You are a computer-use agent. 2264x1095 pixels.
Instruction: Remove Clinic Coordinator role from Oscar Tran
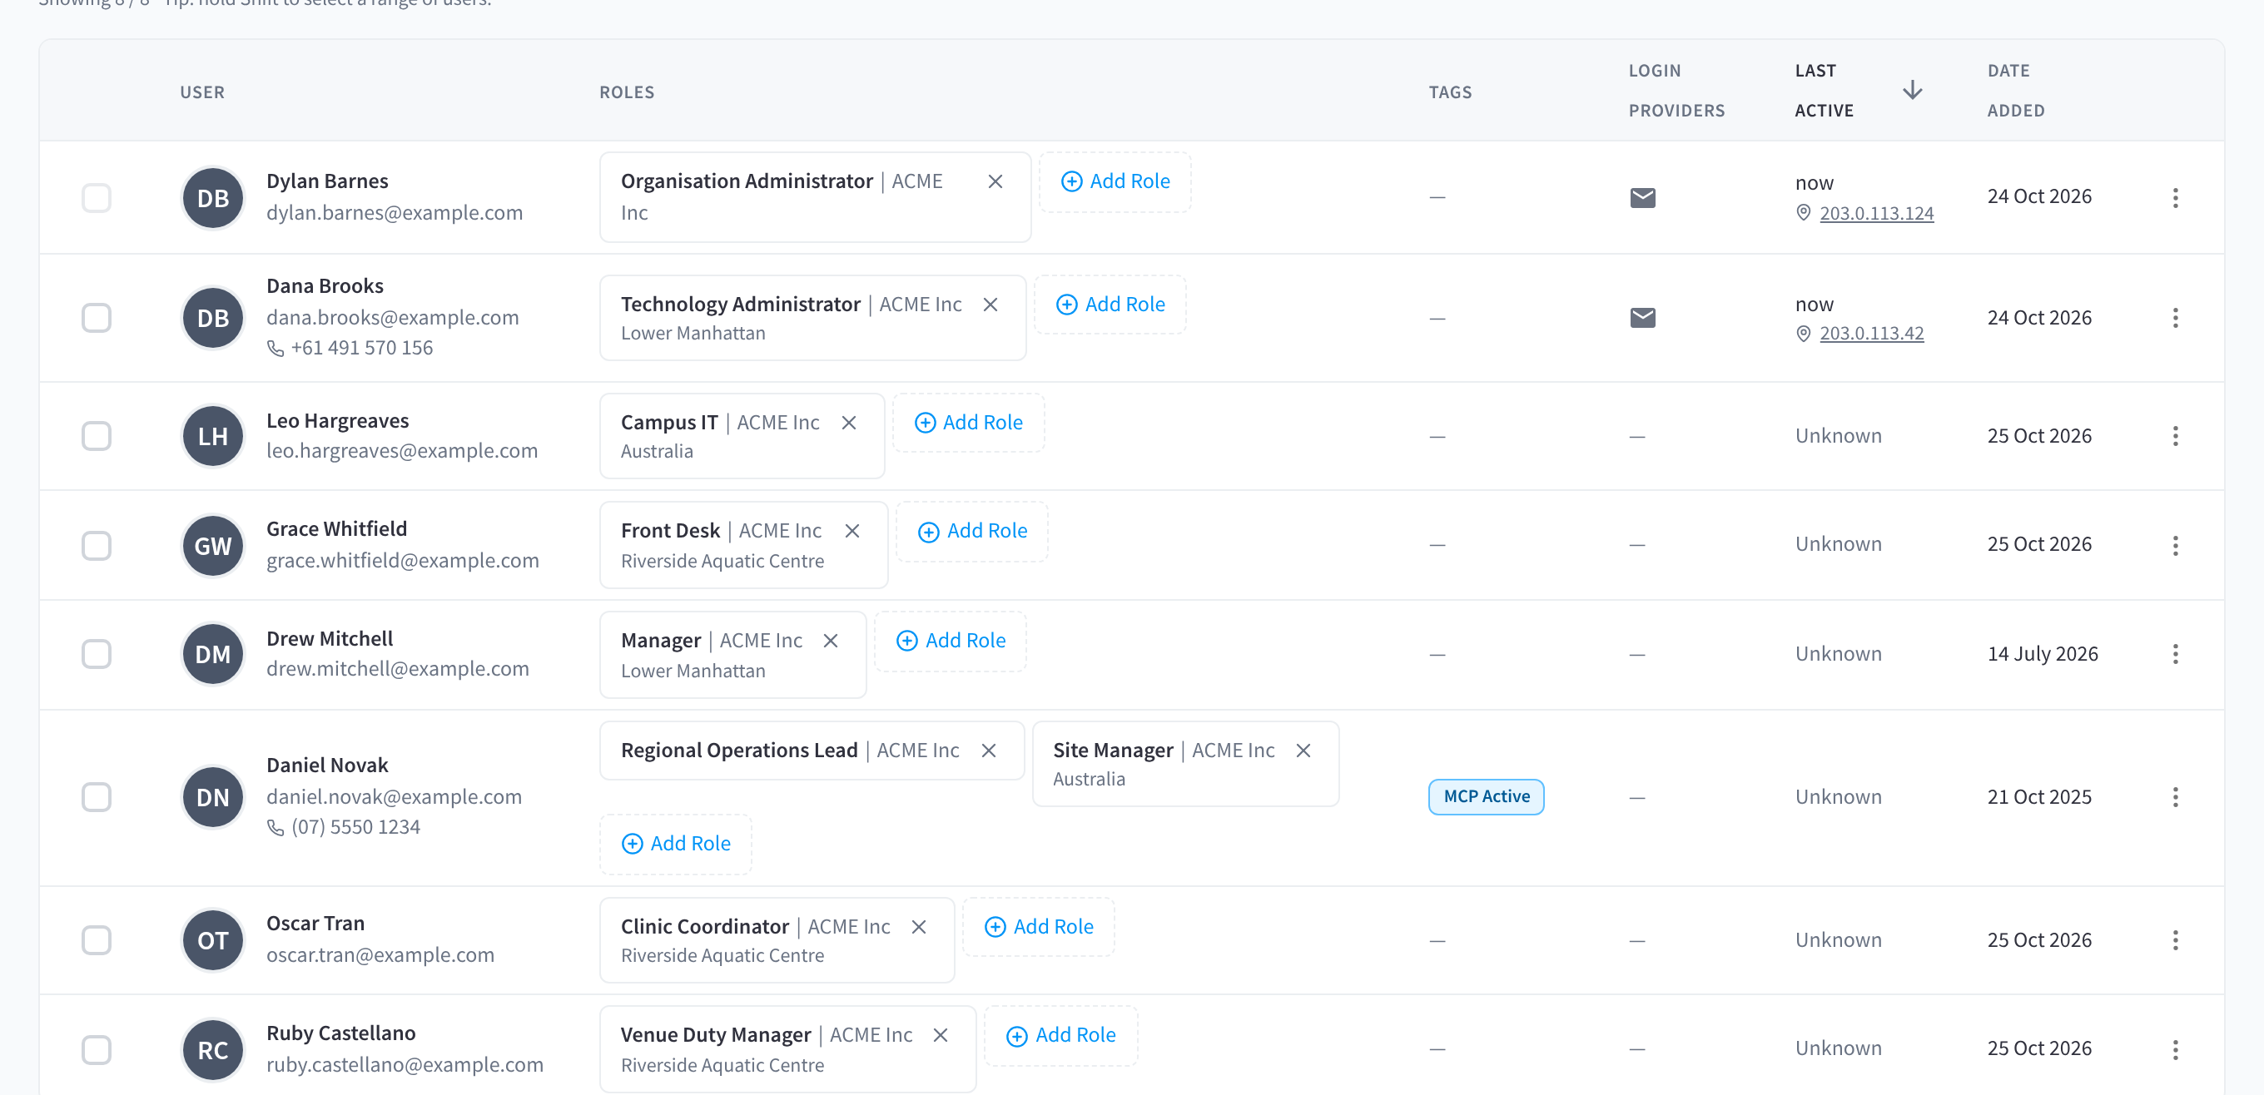tap(918, 927)
